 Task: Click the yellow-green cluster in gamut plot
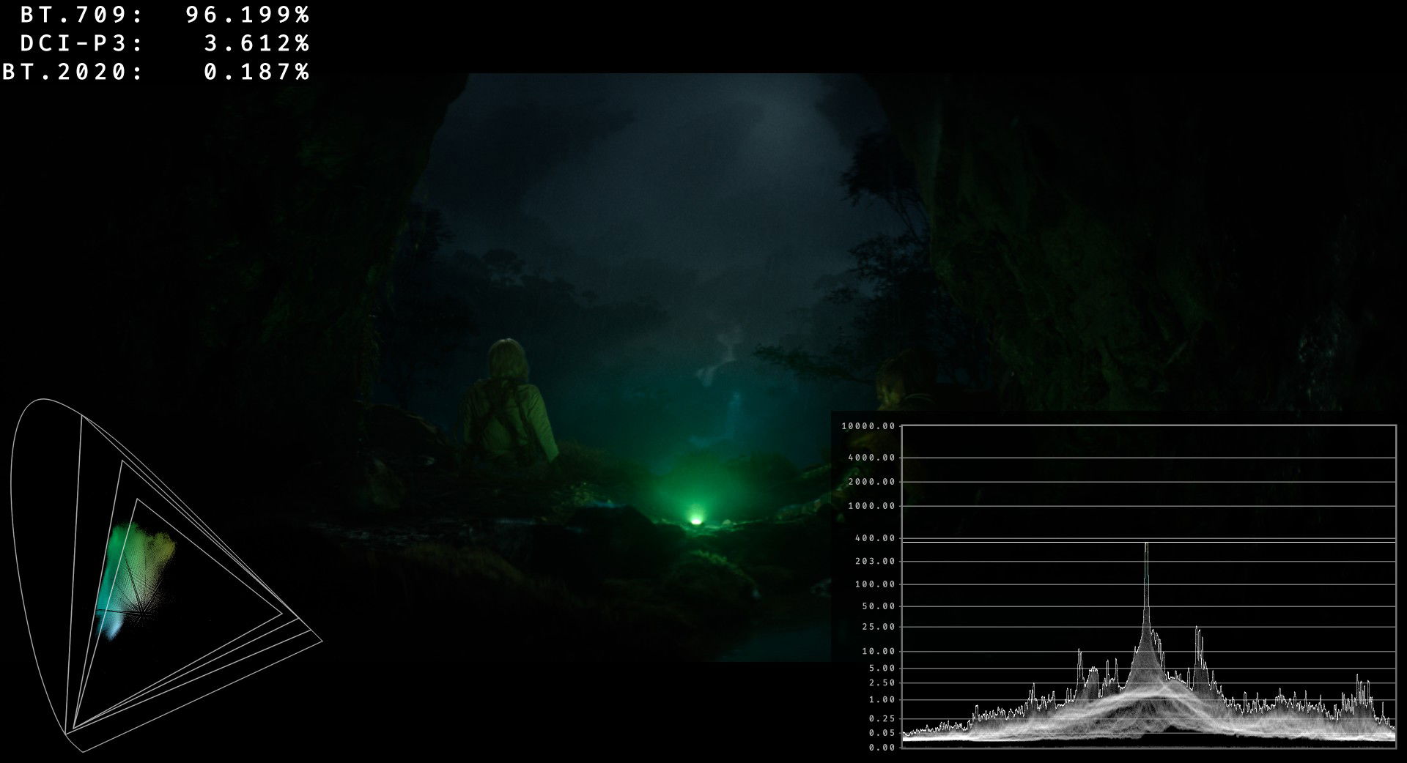(163, 547)
